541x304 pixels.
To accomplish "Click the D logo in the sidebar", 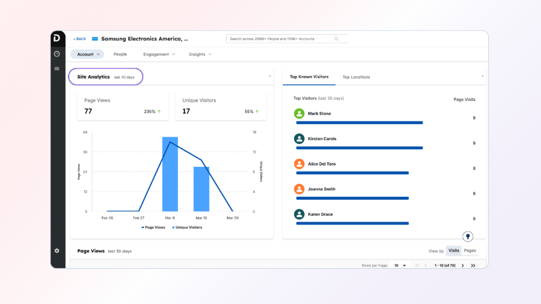I will pyautogui.click(x=57, y=38).
